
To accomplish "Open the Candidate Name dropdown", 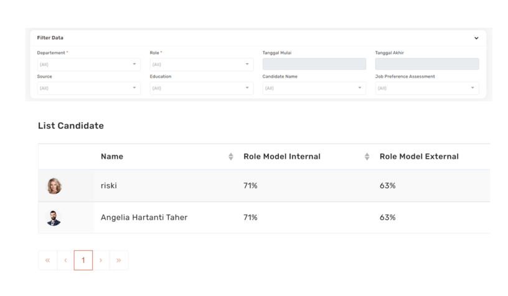I will 314,88.
